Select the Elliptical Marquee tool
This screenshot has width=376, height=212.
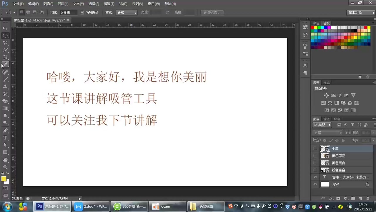[5, 35]
